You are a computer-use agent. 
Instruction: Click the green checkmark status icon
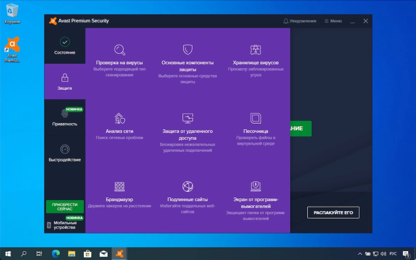[65, 42]
